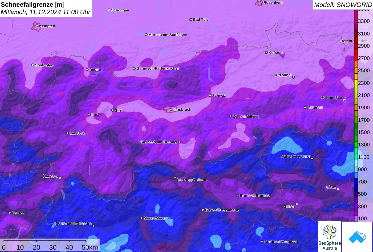373x252 pixels.
Task: Click the Nauders location marker
Action: tap(60, 178)
